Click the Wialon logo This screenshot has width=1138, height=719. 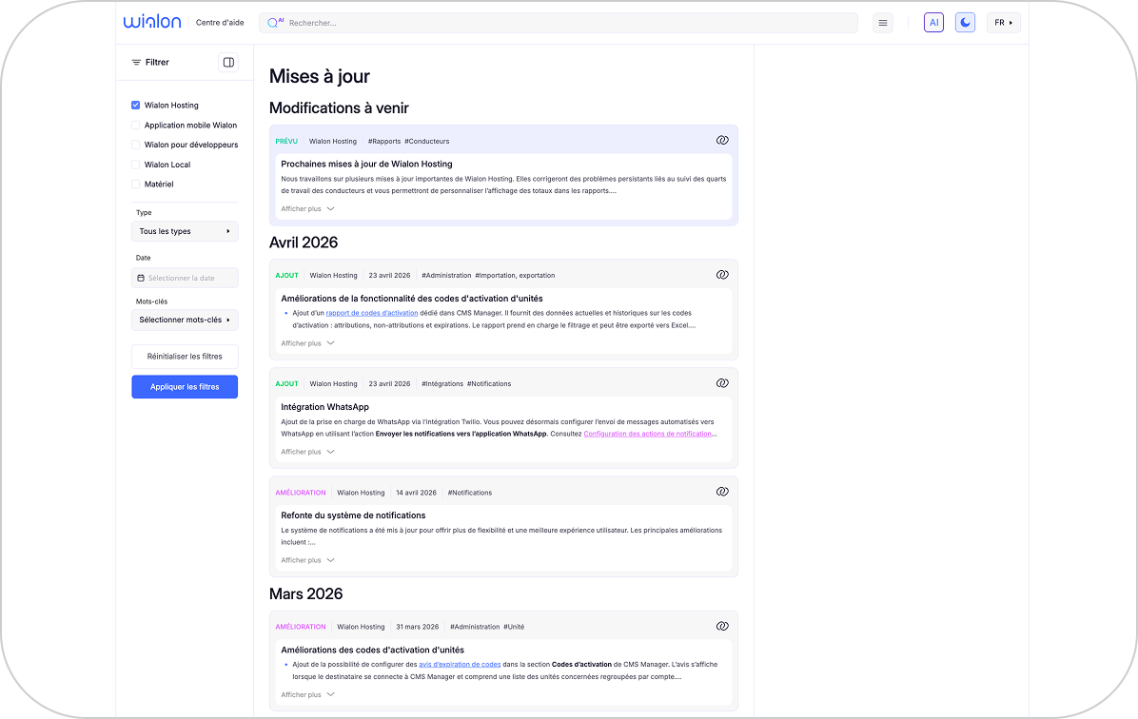(151, 22)
